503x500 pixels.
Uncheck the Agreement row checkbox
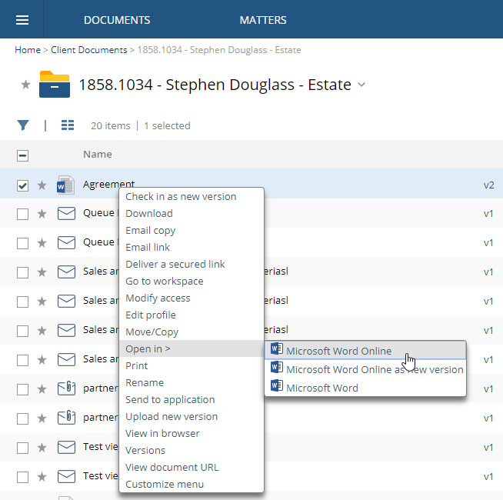coord(23,185)
